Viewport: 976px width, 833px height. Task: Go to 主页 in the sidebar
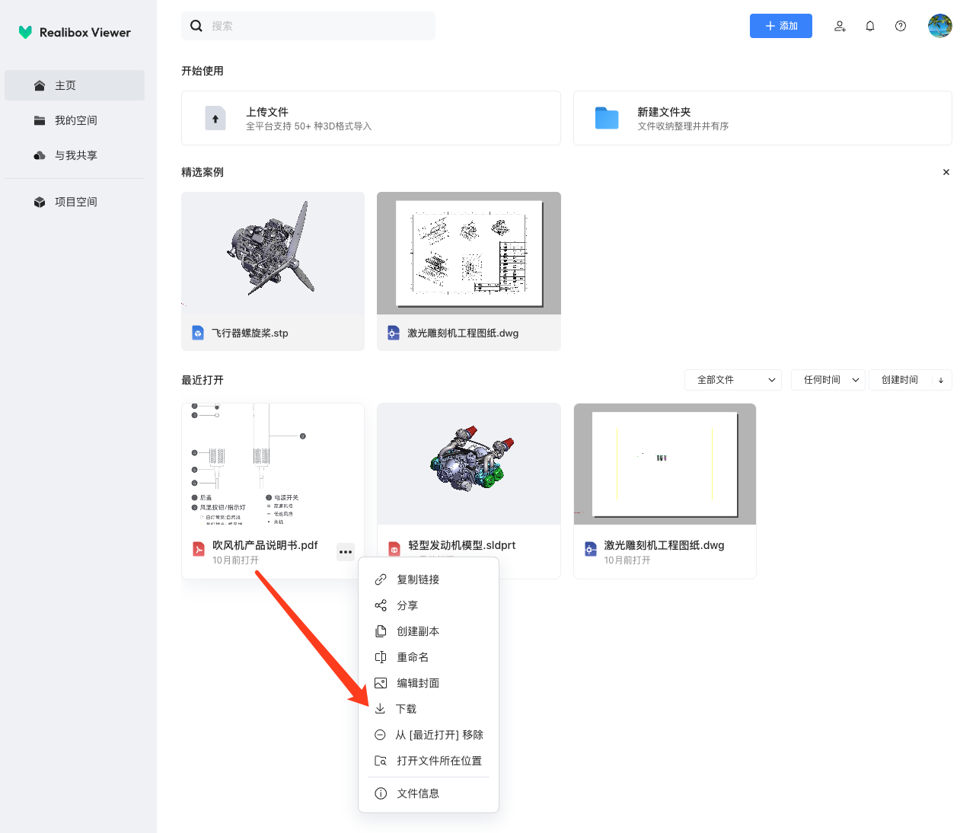[75, 85]
